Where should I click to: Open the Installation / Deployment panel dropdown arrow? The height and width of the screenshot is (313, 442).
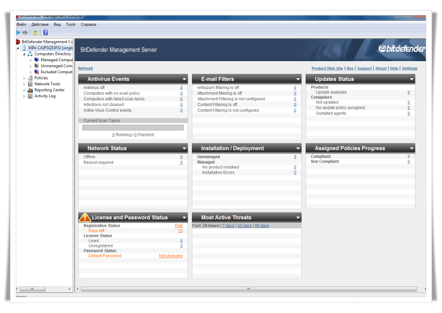297,148
